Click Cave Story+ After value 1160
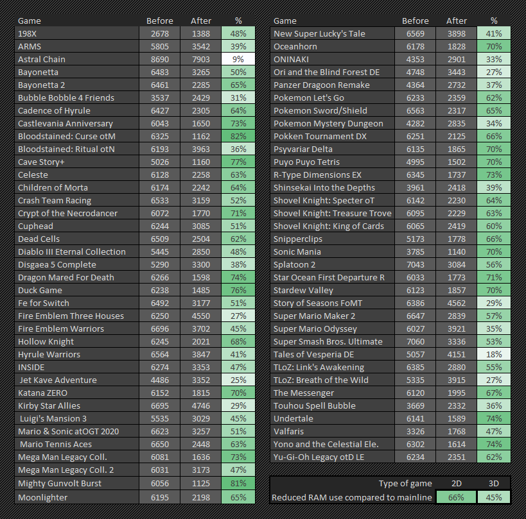Viewport: 526px width, 519px height. pos(201,162)
